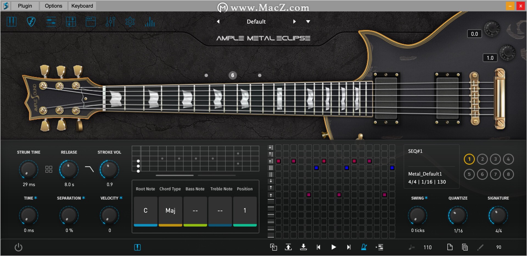Open the bar-chart Edit panel icon
The image size is (527, 256).
pos(150,21)
